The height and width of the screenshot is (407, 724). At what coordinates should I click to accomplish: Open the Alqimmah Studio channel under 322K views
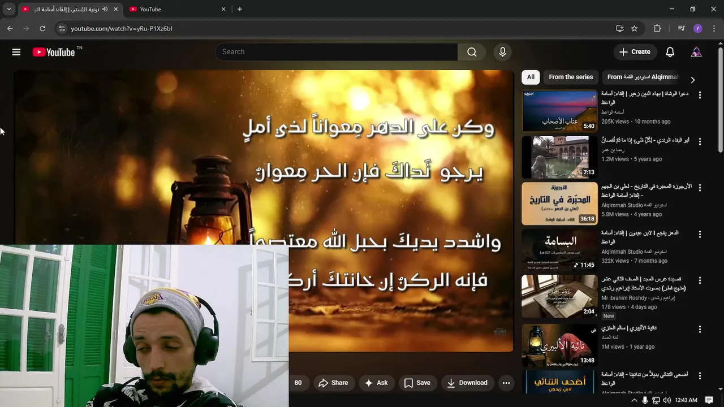point(634,252)
